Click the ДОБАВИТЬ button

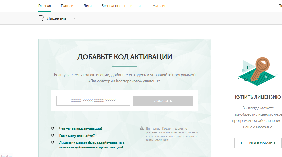pyautogui.click(x=163, y=101)
